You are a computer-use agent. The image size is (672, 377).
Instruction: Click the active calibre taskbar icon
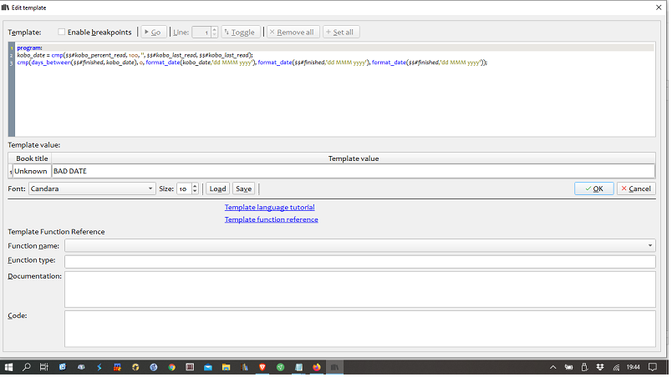pos(334,367)
